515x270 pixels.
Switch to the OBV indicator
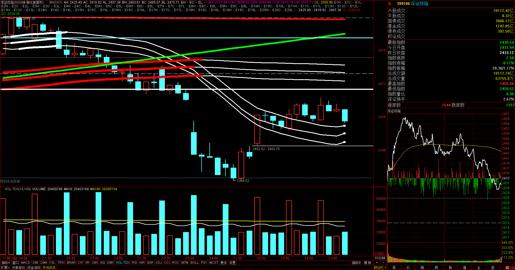(x=95, y=263)
